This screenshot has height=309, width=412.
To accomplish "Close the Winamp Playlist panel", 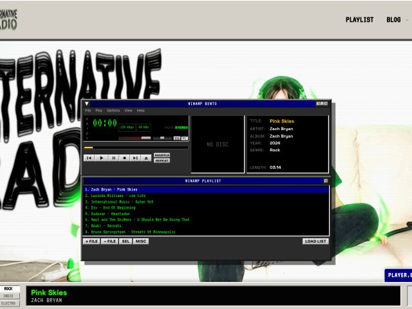I will coord(326,181).
